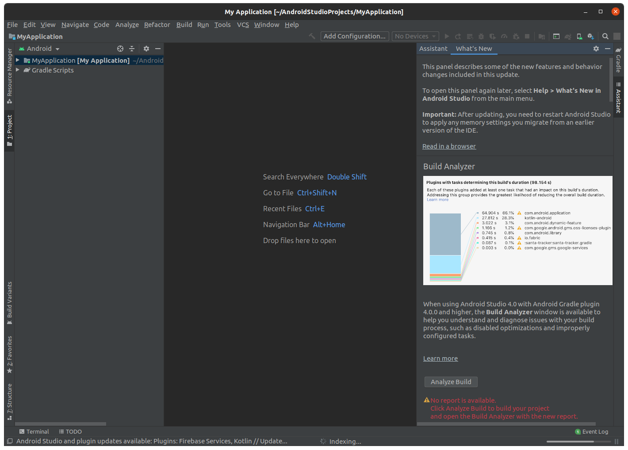Click Apply Changes and Restart Activity icon
The height and width of the screenshot is (450, 628).
point(458,36)
